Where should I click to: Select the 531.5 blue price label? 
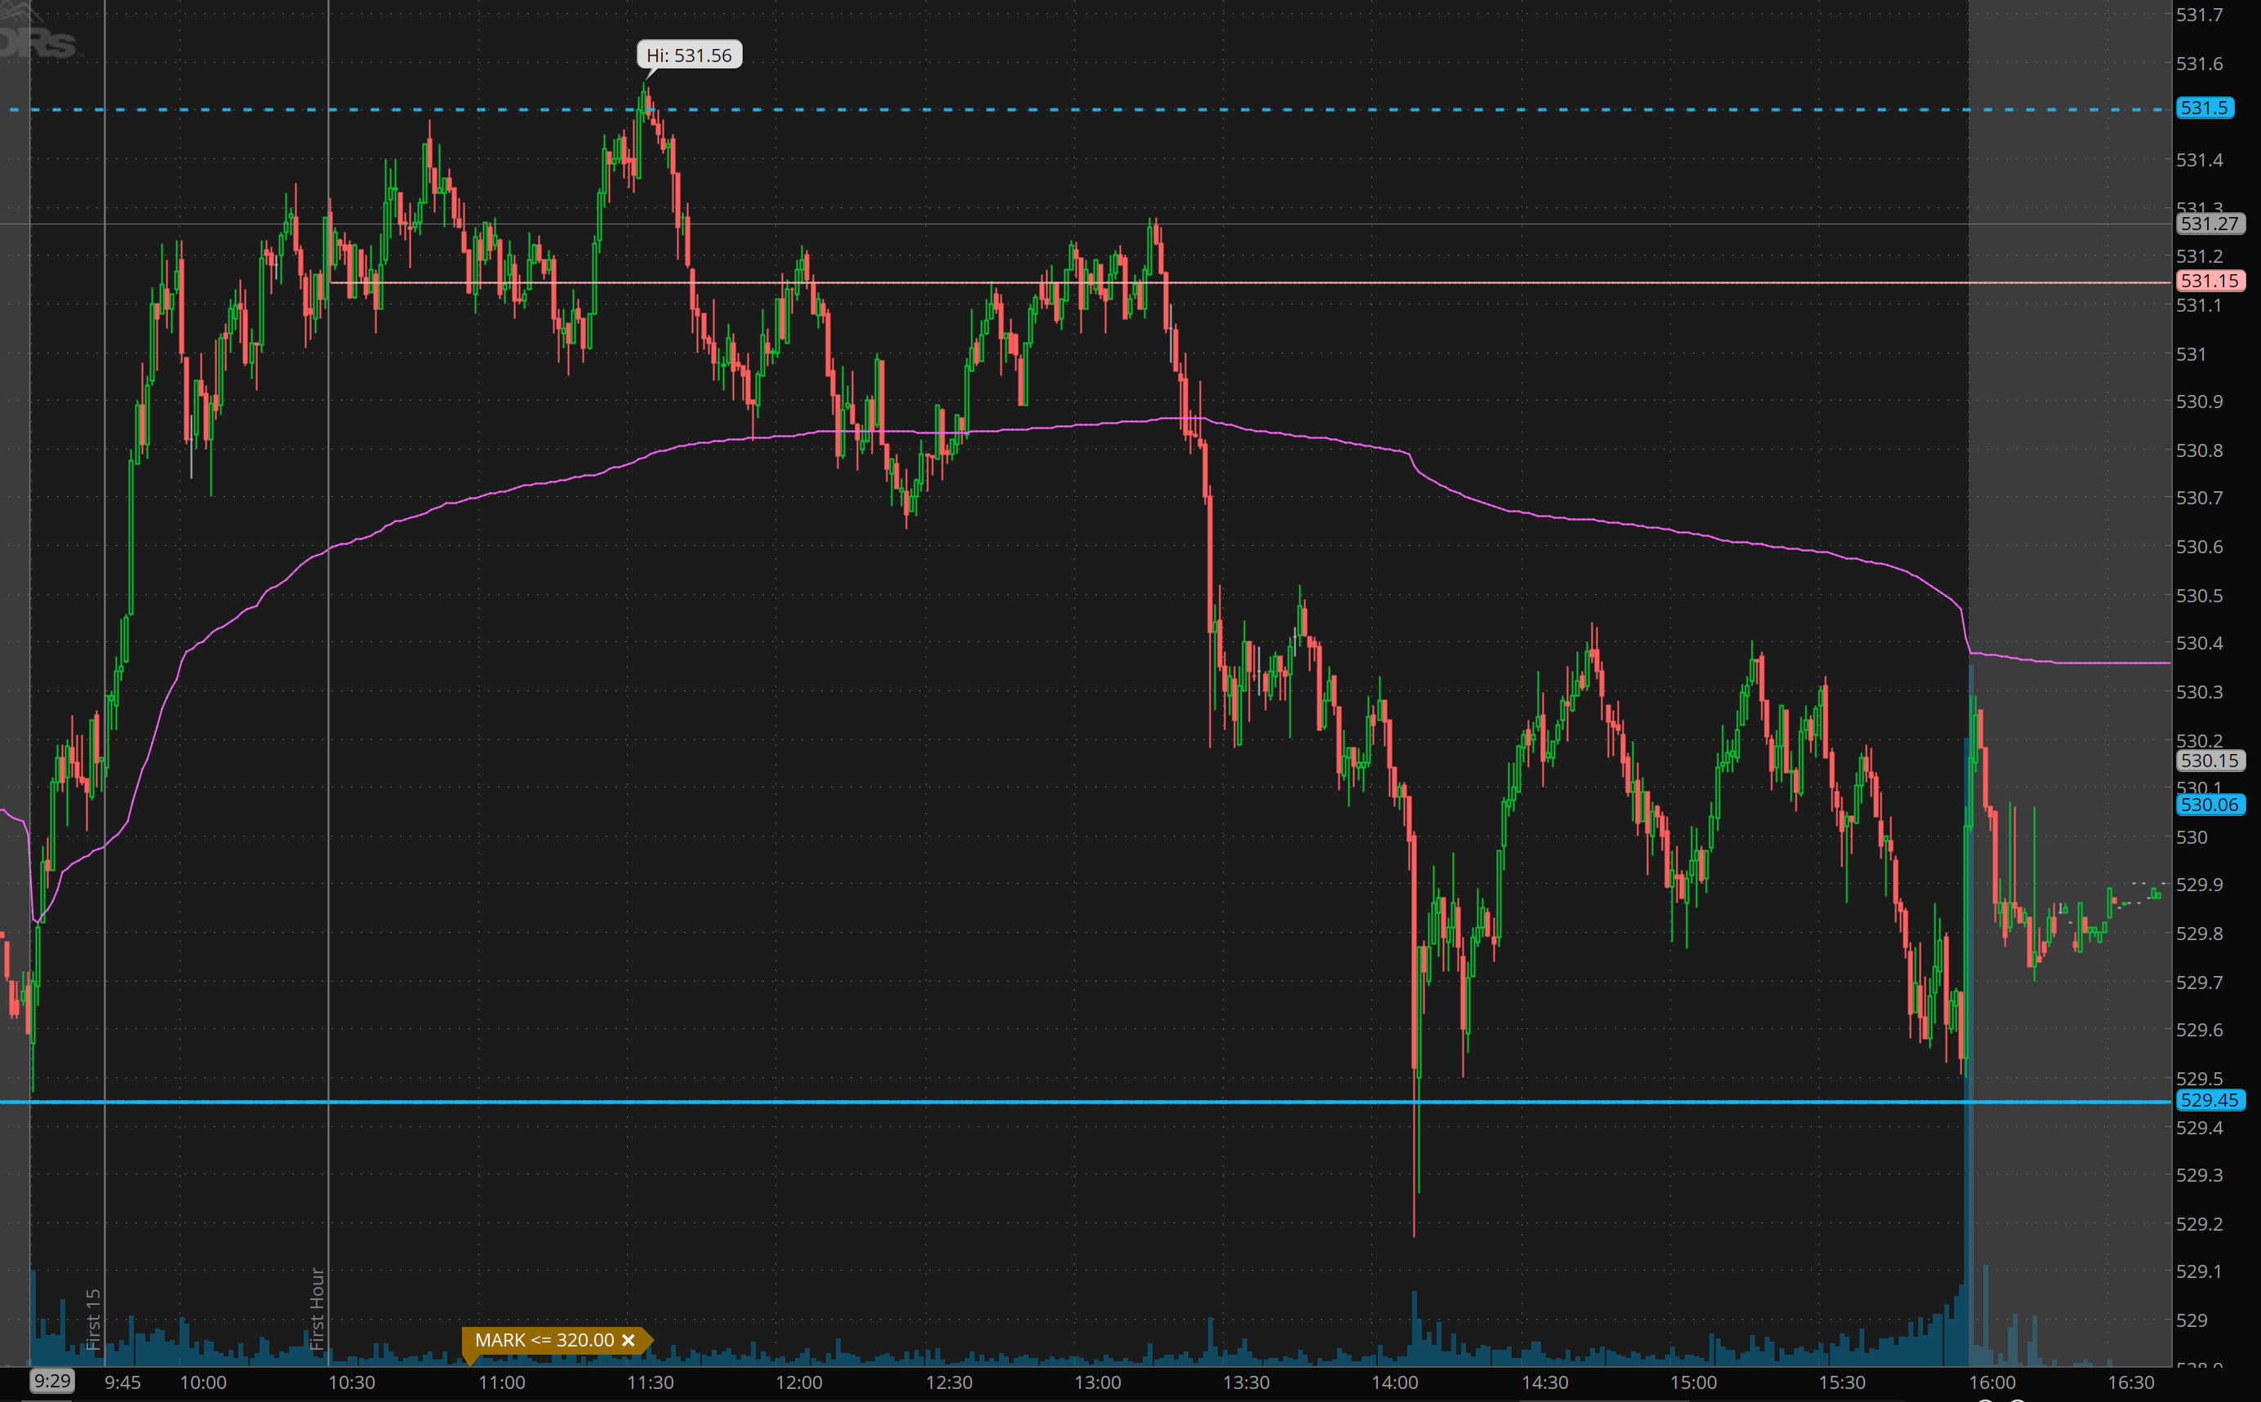tap(2204, 108)
